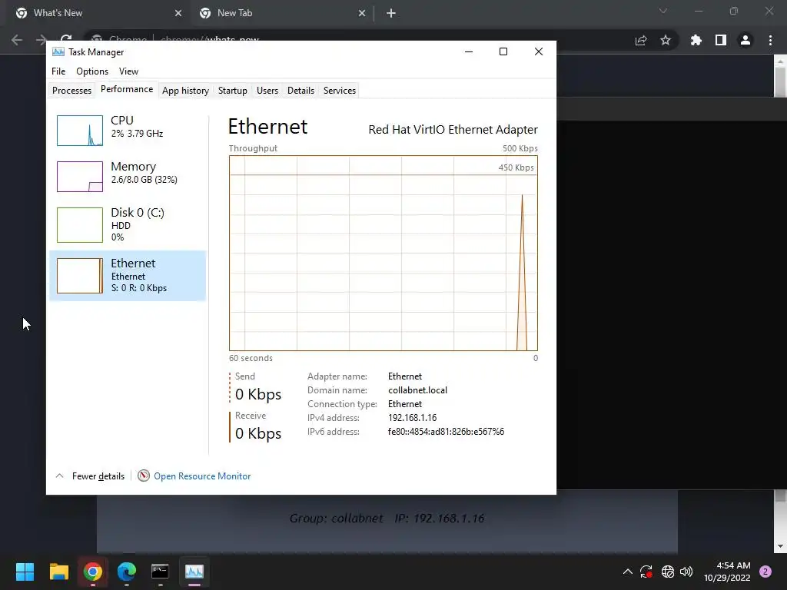The width and height of the screenshot is (787, 590).
Task: Switch to the Processes tab
Action: coord(71,91)
